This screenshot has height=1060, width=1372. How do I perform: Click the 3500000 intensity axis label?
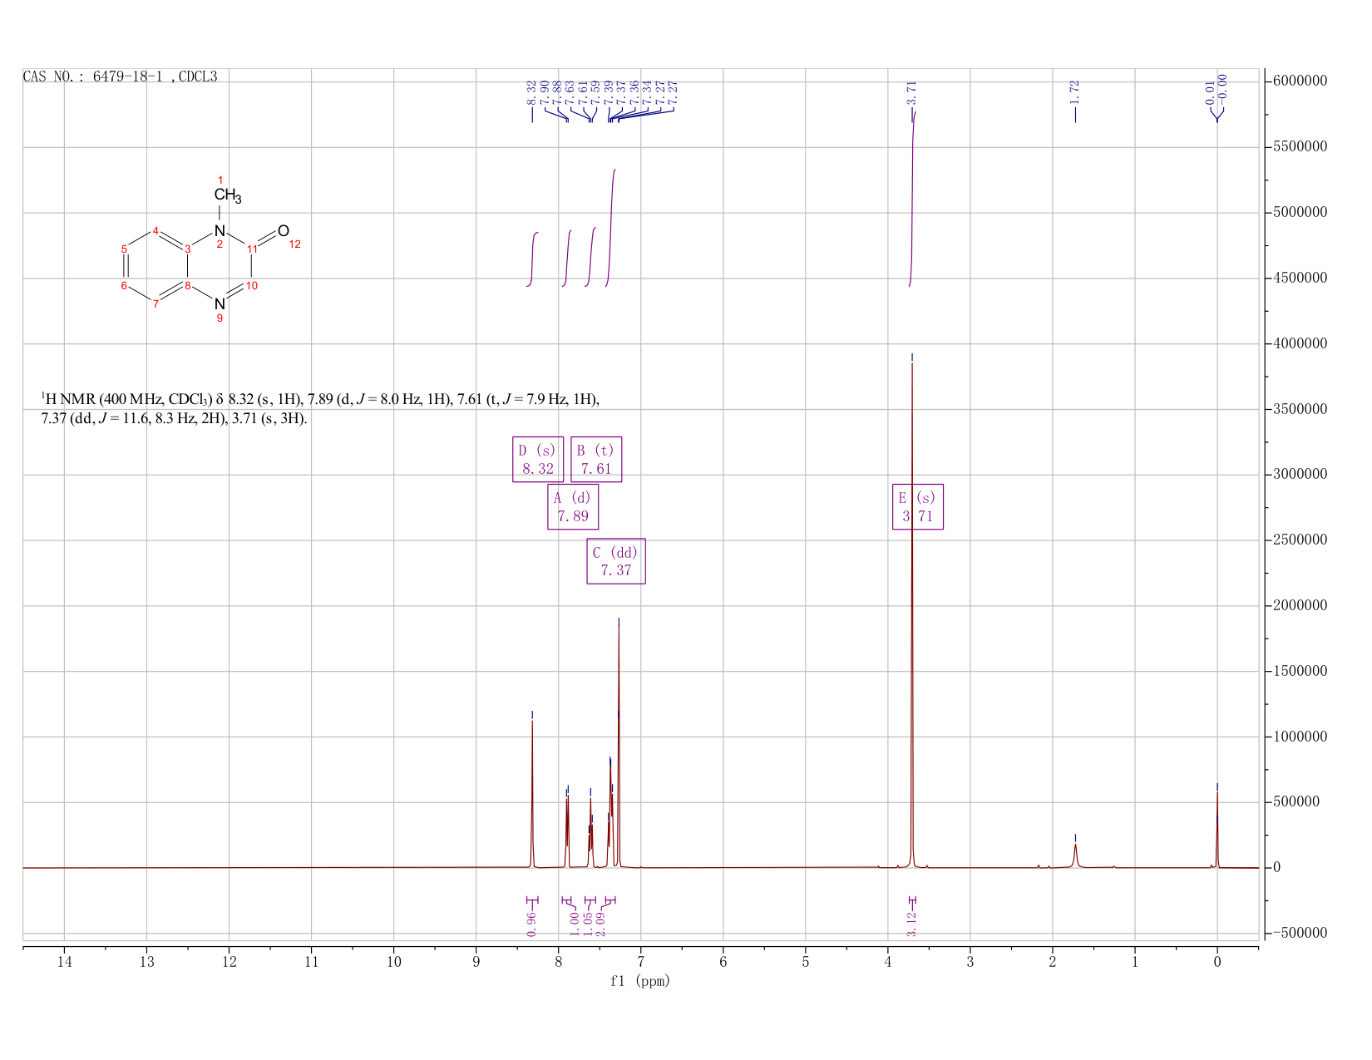click(1300, 409)
